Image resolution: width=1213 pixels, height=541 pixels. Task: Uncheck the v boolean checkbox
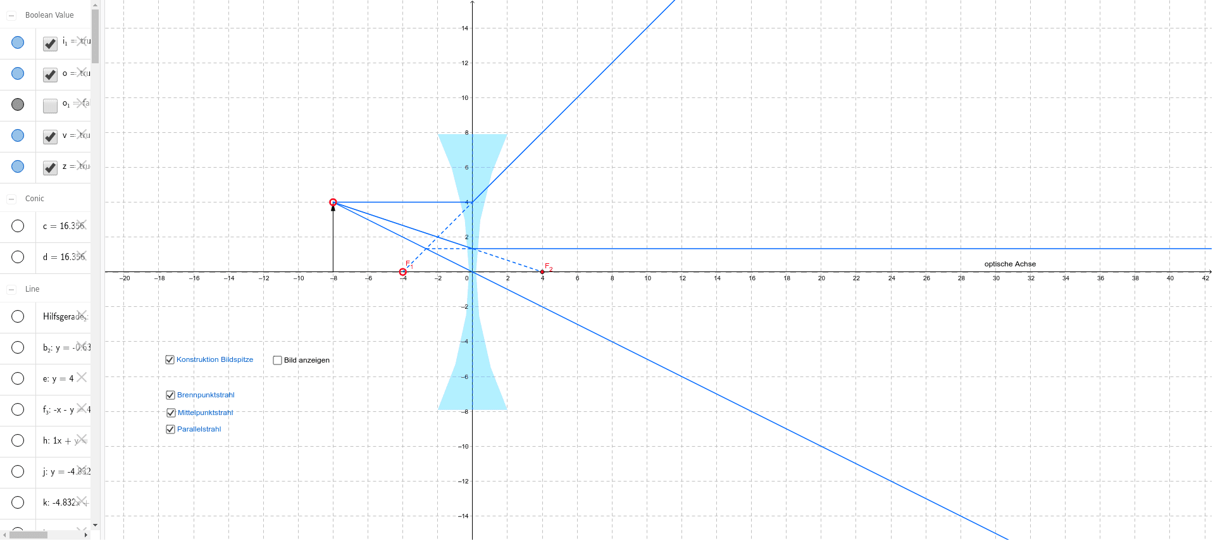click(x=50, y=137)
